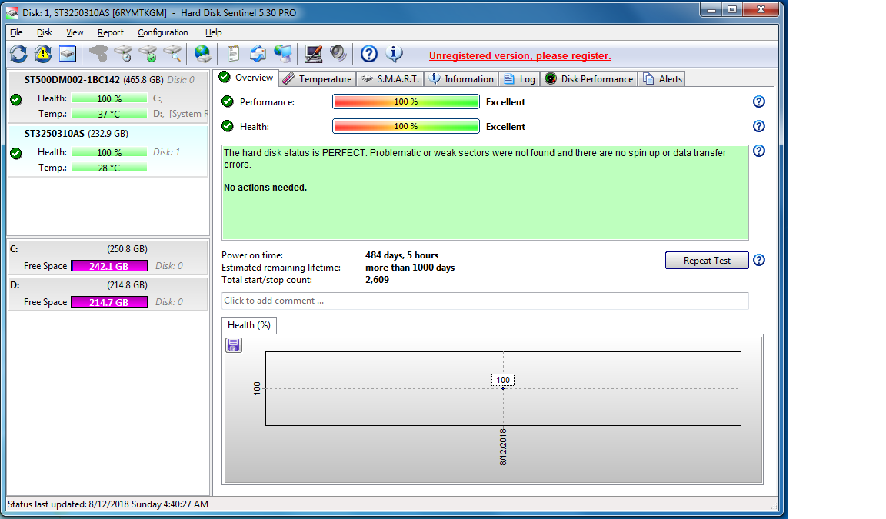Click the Status last updated status bar text
This screenshot has height=519, width=886.
coord(108,504)
